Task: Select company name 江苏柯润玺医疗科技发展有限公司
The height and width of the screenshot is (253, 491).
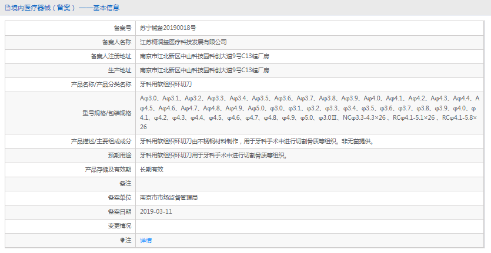Action: coord(183,42)
